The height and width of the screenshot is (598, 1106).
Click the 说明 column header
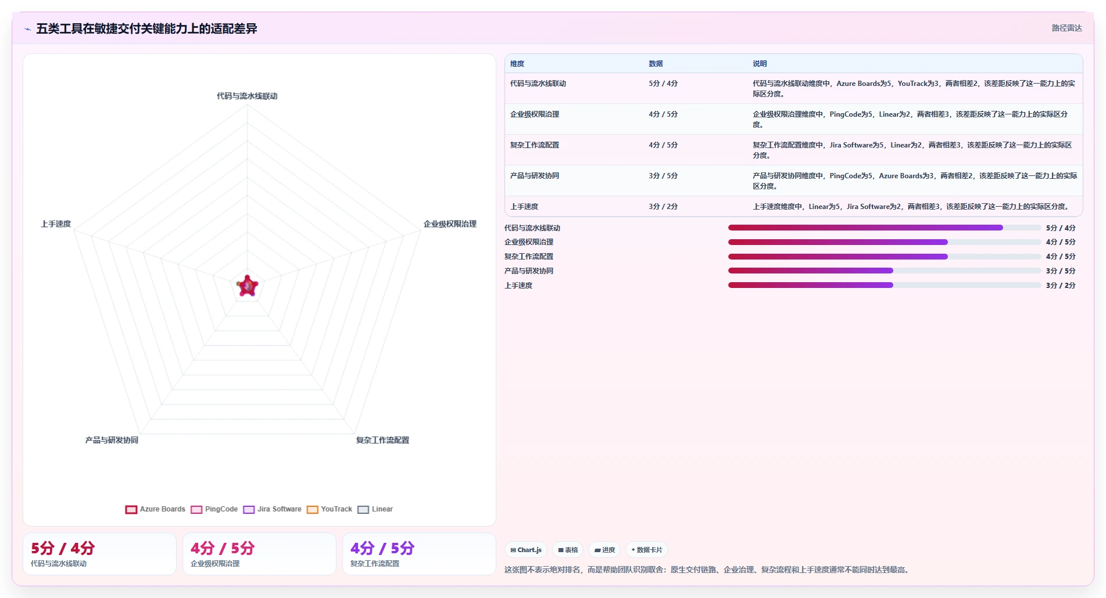pyautogui.click(x=760, y=64)
